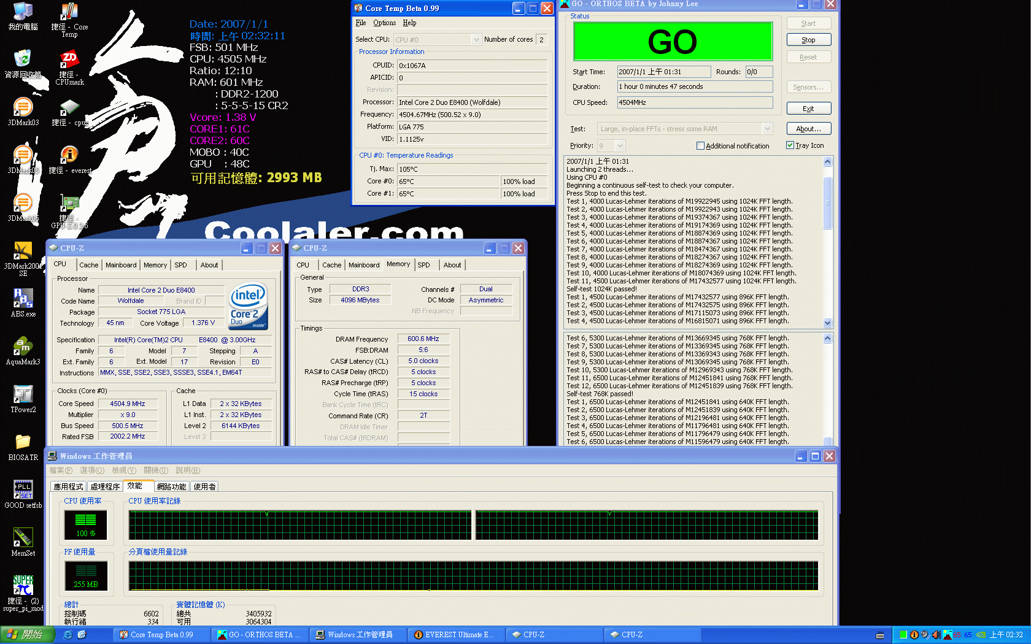Expand the Select CPU dropdown in Core Temp
Viewport: 1031px width, 644px height.
point(476,39)
